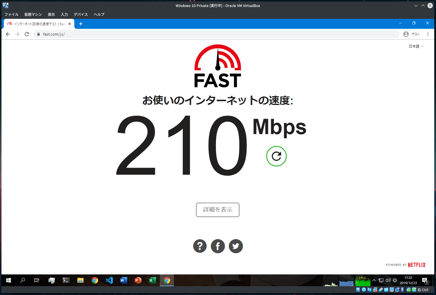The image size is (436, 295).
Task: Click the VirtualBox display status icon
Action: pos(392,290)
